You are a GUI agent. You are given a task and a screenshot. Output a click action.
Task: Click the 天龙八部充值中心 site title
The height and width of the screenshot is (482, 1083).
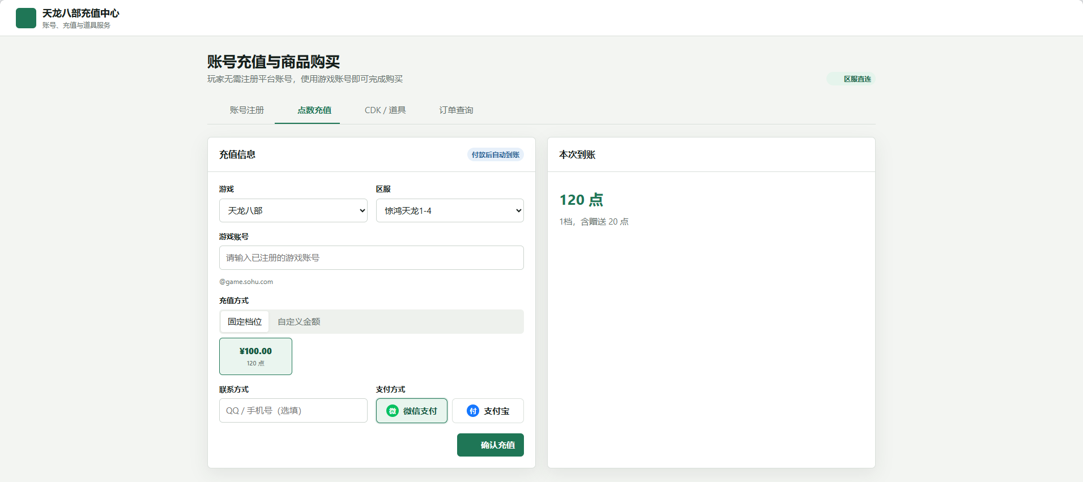pos(81,13)
